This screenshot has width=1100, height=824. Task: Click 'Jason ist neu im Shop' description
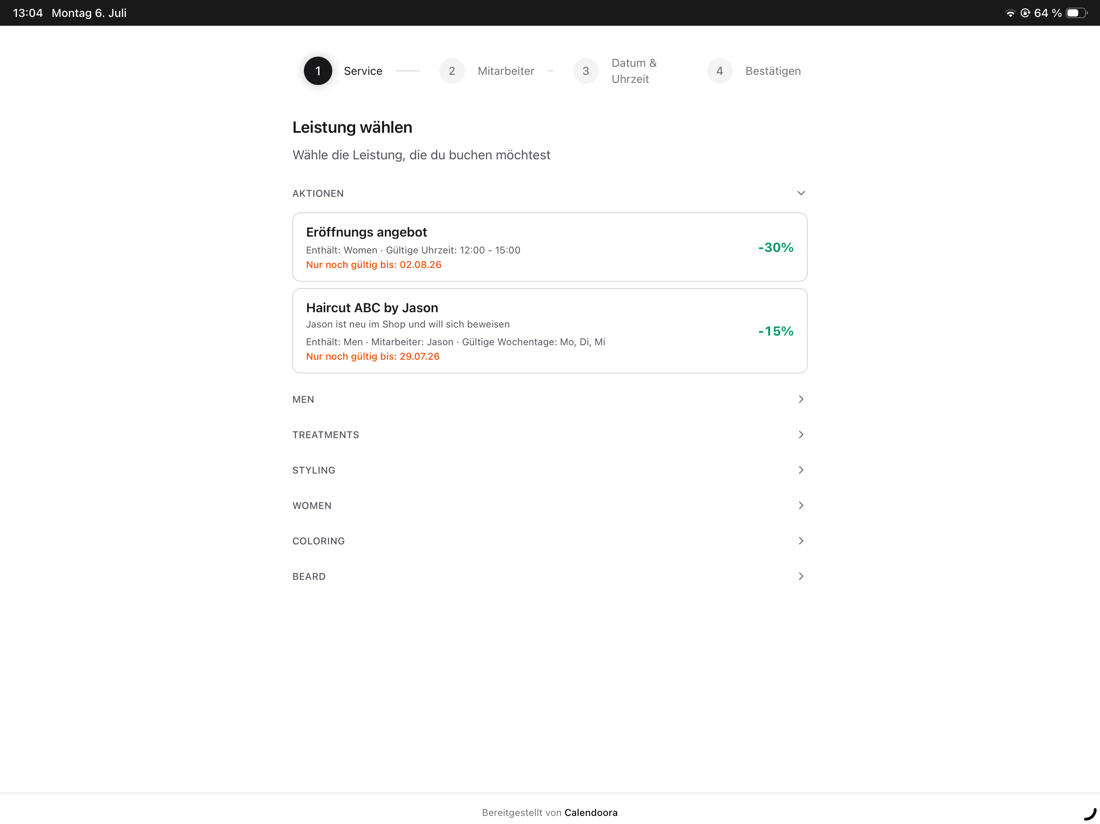click(x=408, y=324)
